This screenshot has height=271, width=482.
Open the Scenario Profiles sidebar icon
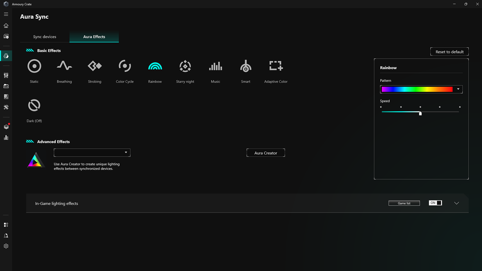tap(6, 97)
